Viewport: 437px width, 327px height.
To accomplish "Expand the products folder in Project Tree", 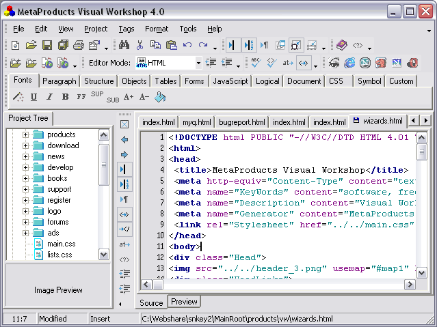I will 26,134.
